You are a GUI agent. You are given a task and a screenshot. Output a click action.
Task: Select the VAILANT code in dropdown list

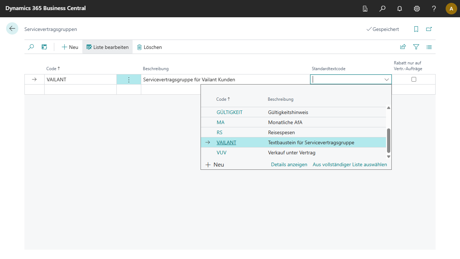tap(226, 142)
